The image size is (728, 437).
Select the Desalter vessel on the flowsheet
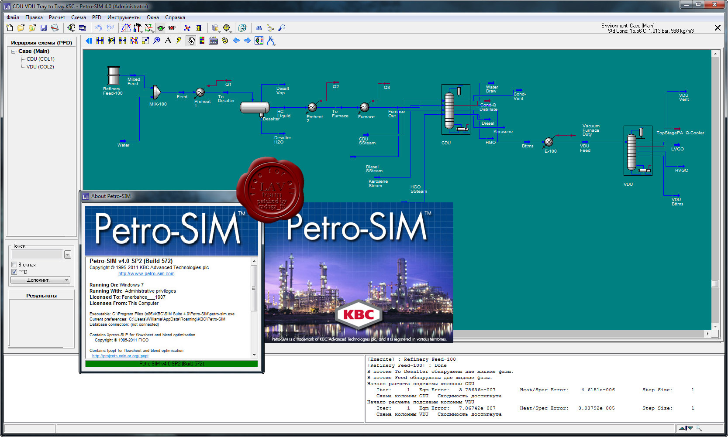255,107
